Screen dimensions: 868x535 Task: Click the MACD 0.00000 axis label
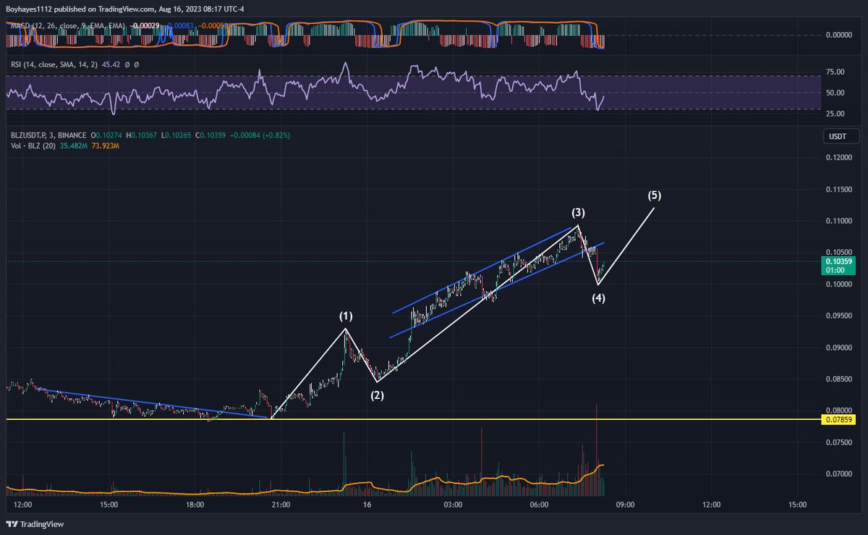point(838,35)
